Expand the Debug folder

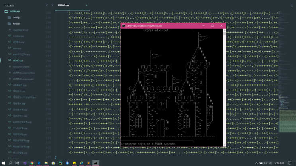coord(16,17)
